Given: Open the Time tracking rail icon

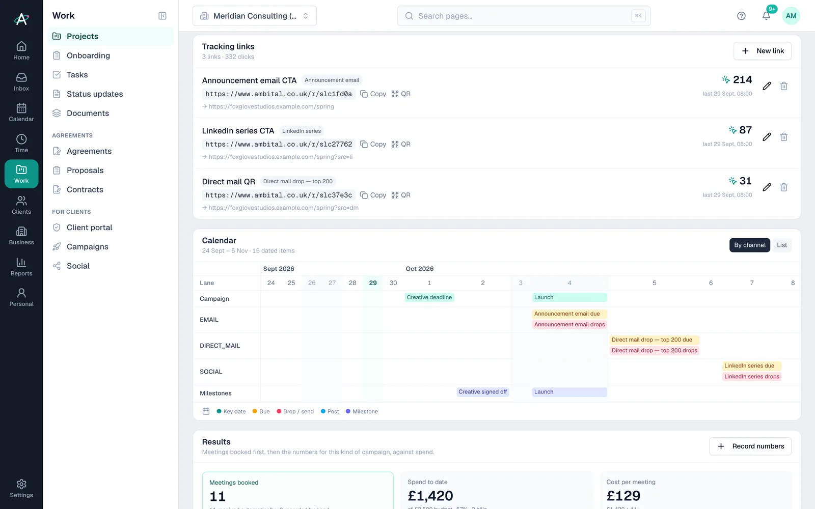Looking at the screenshot, I should pyautogui.click(x=21, y=144).
